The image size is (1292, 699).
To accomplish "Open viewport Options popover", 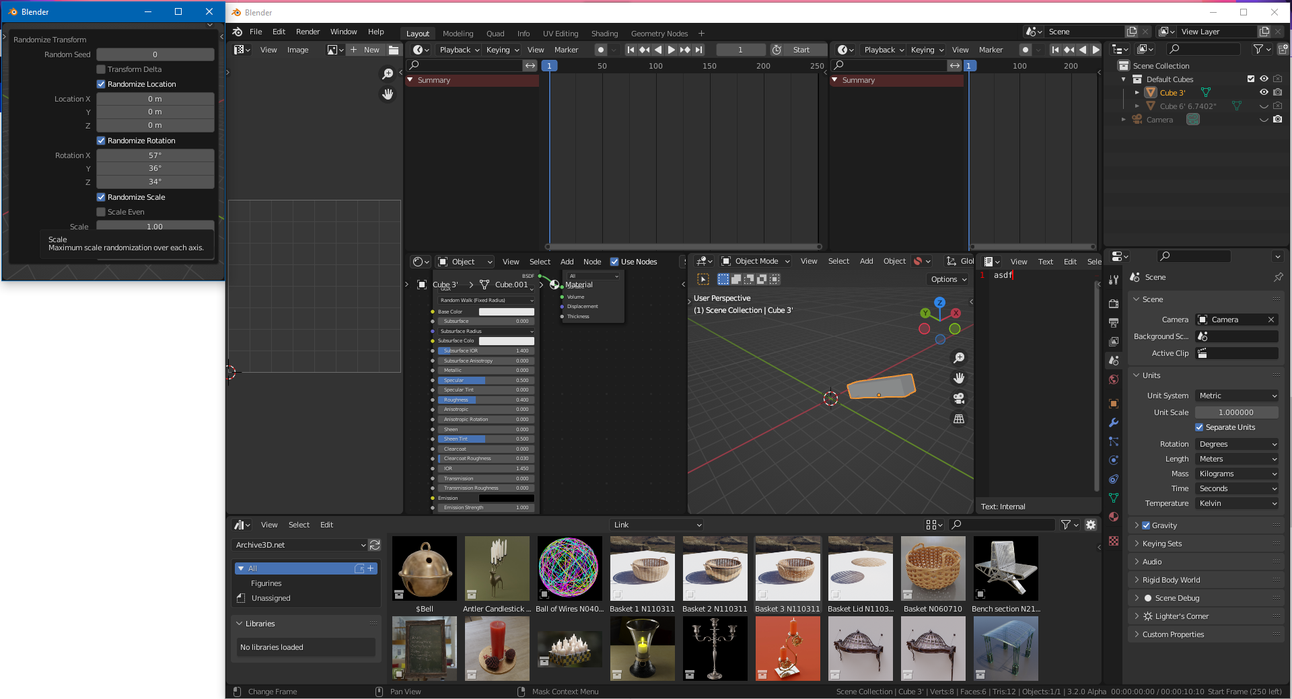I will (x=948, y=279).
